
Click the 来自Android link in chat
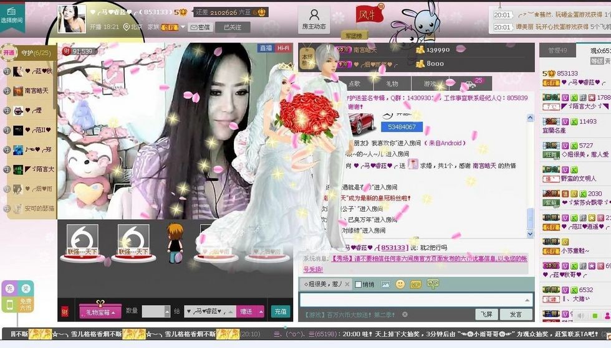445,143
